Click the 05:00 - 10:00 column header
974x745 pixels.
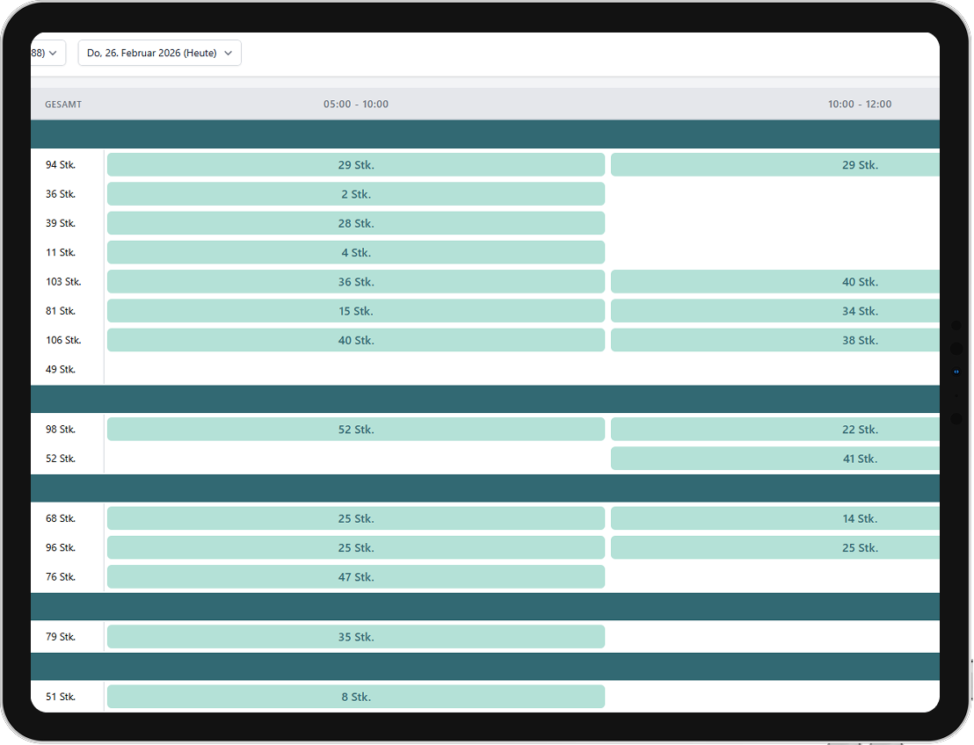pos(356,105)
